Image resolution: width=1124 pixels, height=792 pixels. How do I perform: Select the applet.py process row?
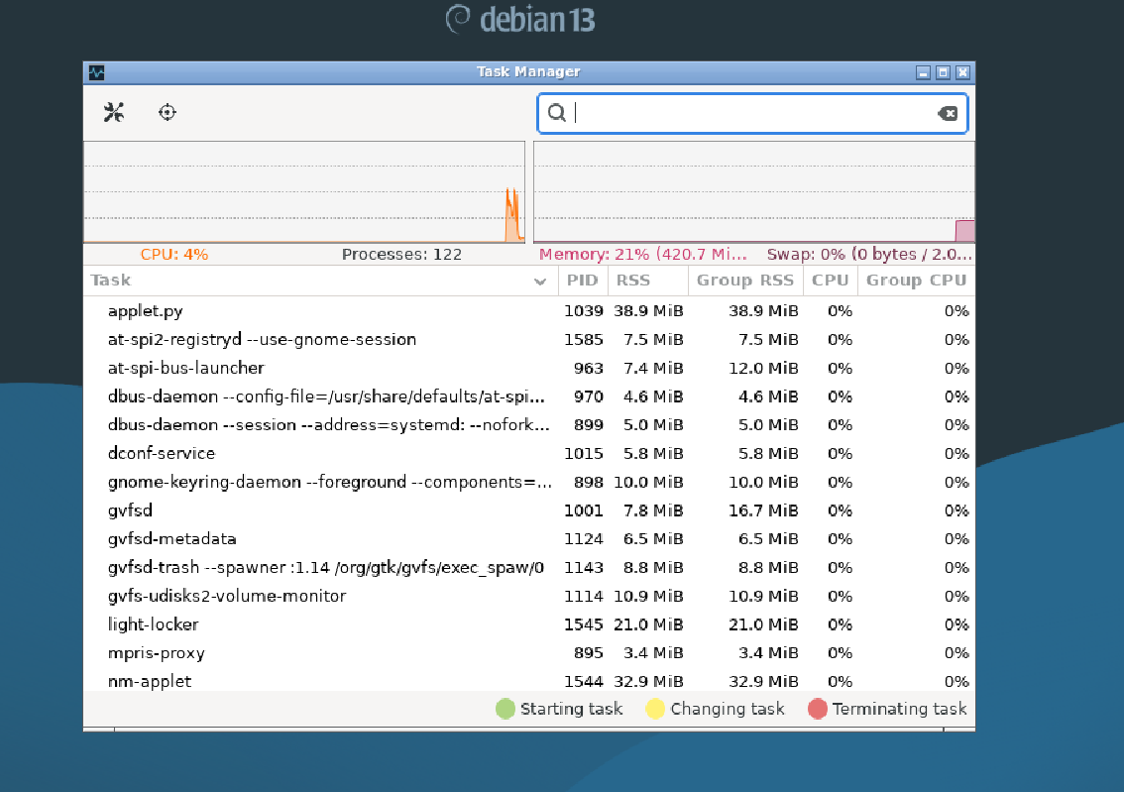coord(529,311)
